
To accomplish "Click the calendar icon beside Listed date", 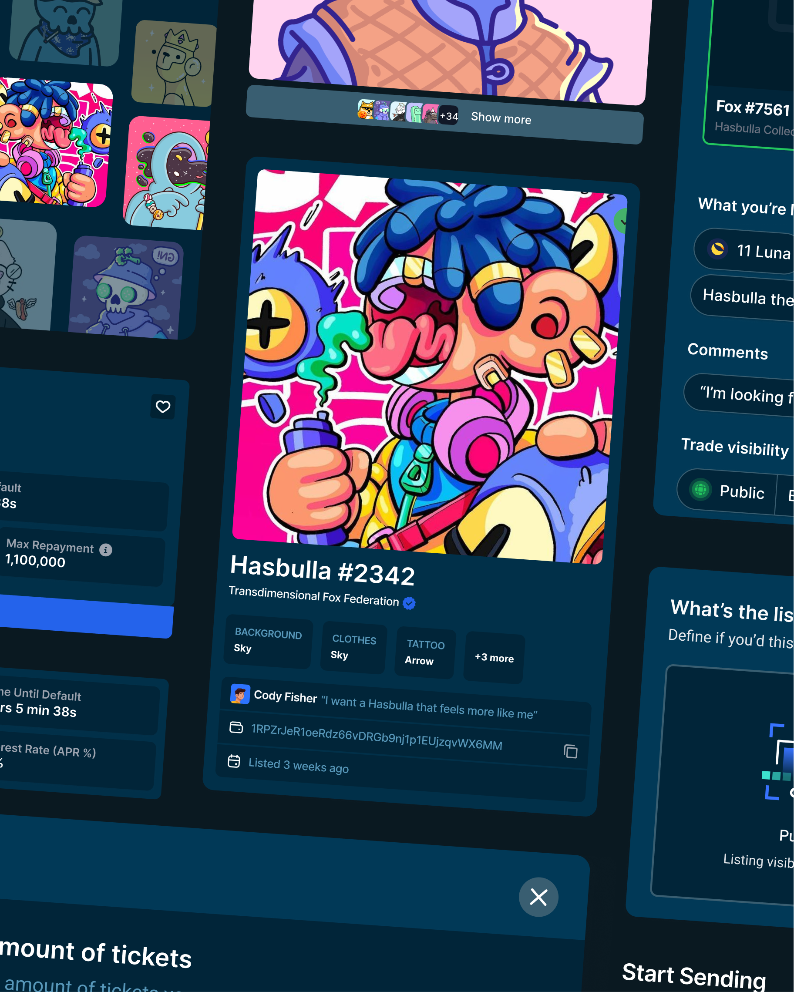I will click(x=234, y=761).
